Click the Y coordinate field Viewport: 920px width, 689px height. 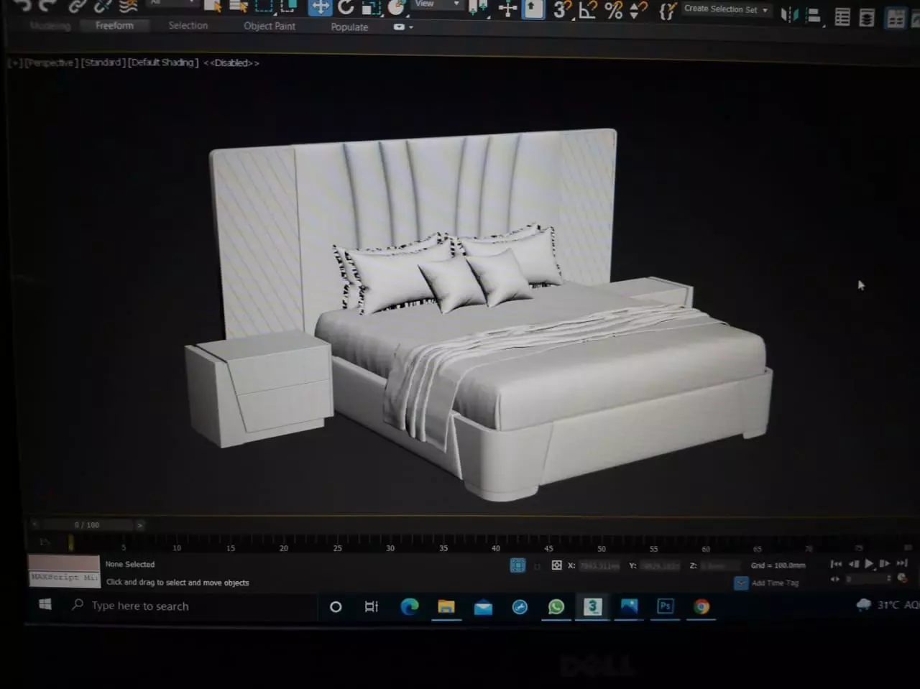pyautogui.click(x=661, y=565)
